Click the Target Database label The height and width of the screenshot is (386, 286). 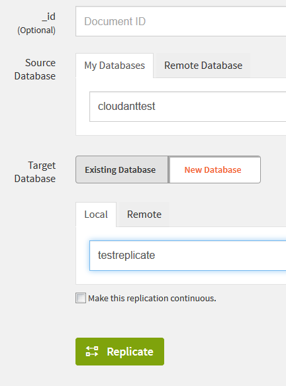35,172
